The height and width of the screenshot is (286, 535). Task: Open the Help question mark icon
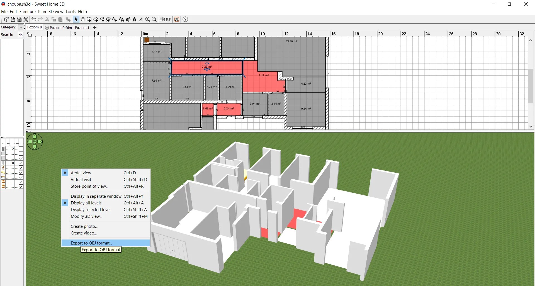[185, 19]
